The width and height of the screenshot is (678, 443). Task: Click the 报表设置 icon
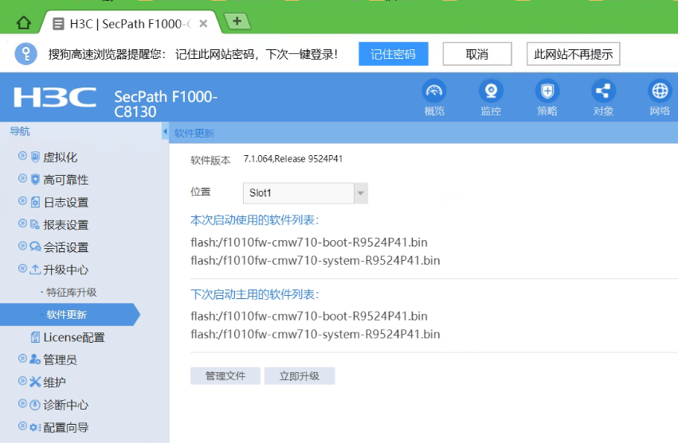point(35,224)
